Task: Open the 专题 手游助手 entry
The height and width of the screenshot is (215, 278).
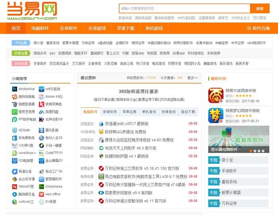Action: 238,171
